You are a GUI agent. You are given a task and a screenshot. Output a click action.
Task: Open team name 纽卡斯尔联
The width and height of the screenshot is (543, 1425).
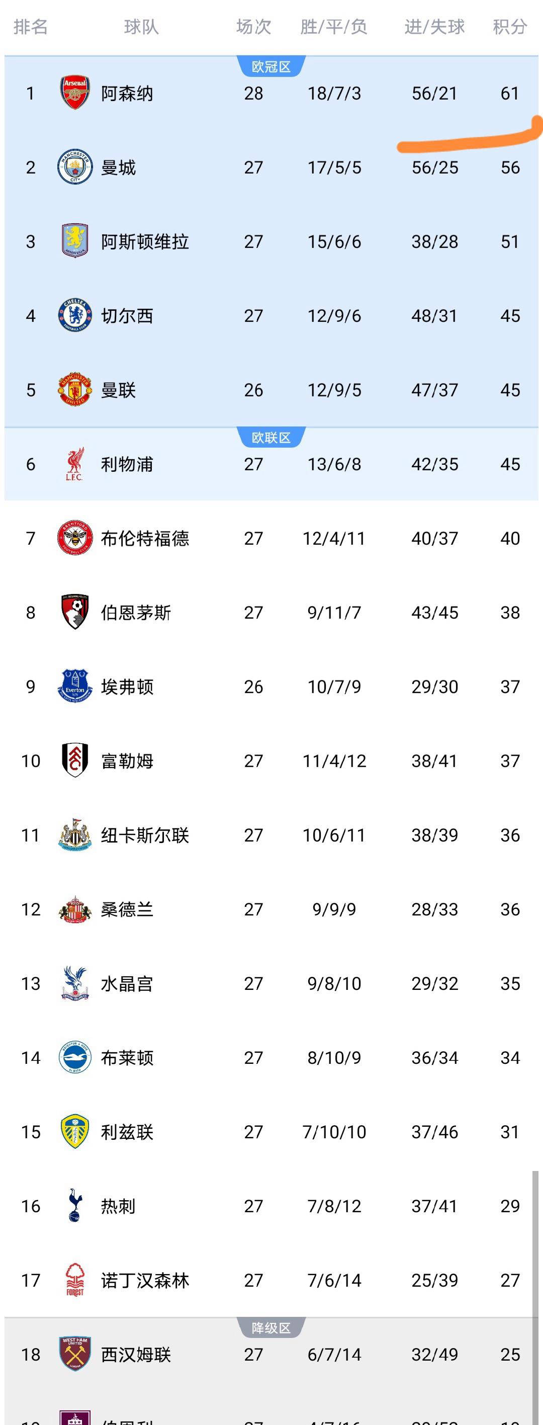(145, 835)
